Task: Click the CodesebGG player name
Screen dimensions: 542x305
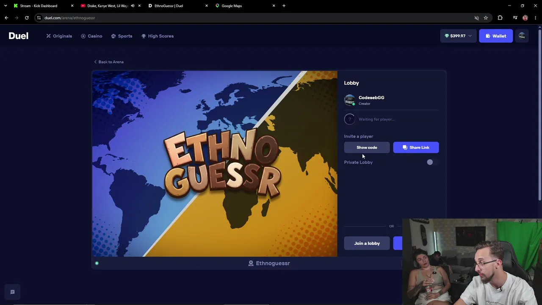Action: (x=371, y=97)
